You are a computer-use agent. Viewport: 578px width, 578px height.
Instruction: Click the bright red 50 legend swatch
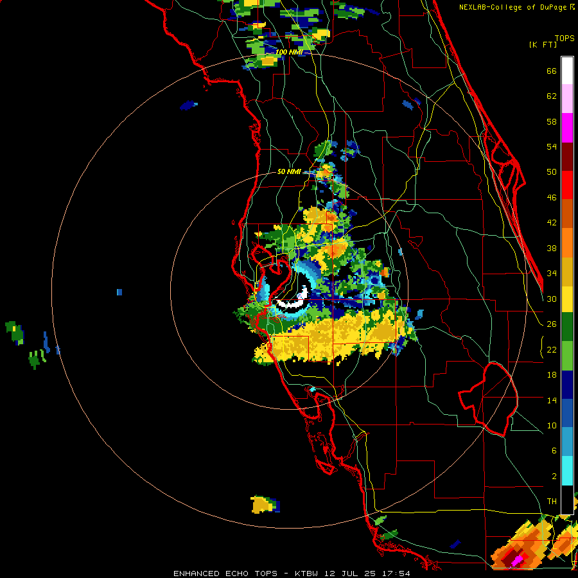[567, 185]
